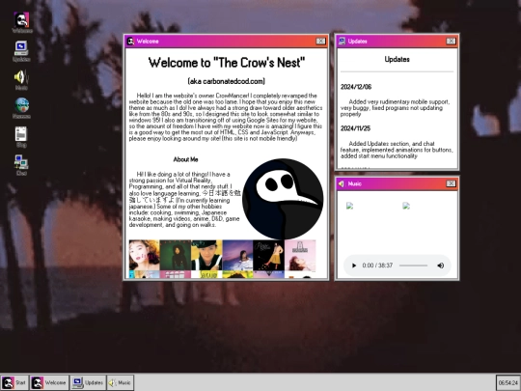
Task: Open the Updates desktop computer icon
Action: pos(21,48)
